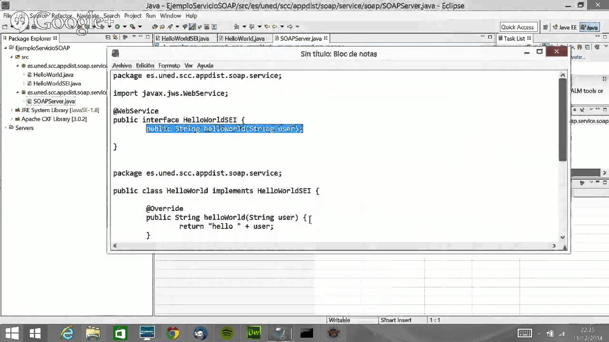Open Thunderbird from taskbar
The width and height of the screenshot is (609, 342).
tap(200, 333)
